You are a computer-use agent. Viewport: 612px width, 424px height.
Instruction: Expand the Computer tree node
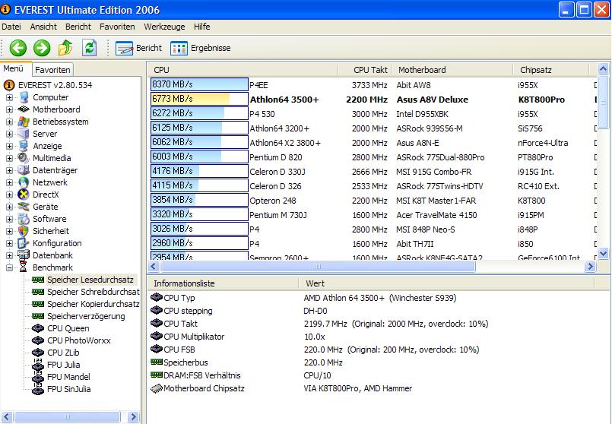pos(9,97)
